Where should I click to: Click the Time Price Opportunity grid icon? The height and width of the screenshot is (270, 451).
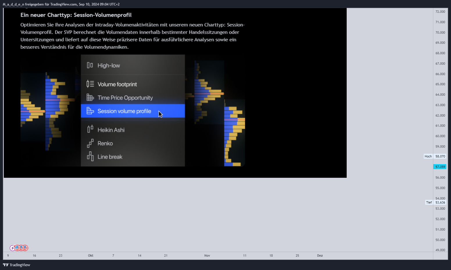(x=90, y=97)
